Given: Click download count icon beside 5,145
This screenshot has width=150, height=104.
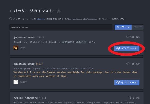Looking at the screenshot, I should click(130, 97).
